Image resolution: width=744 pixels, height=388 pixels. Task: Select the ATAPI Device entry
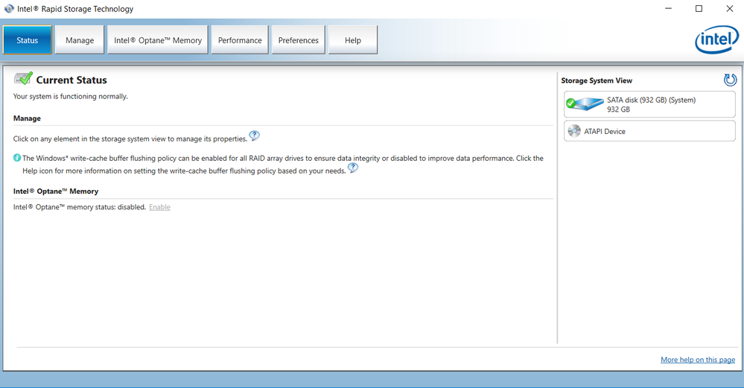pos(649,131)
